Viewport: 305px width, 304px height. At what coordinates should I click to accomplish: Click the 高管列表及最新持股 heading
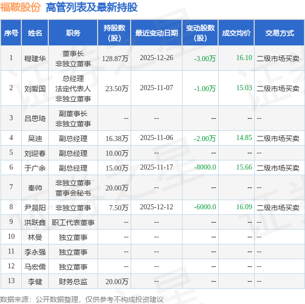(91, 8)
